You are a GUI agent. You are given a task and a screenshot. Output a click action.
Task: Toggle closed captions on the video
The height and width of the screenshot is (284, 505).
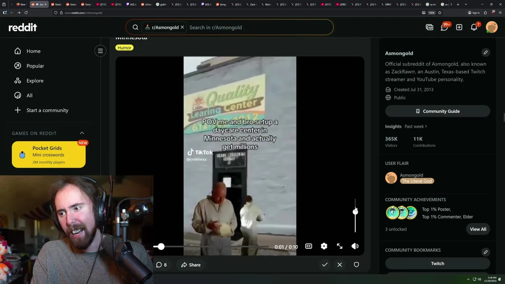(309, 246)
